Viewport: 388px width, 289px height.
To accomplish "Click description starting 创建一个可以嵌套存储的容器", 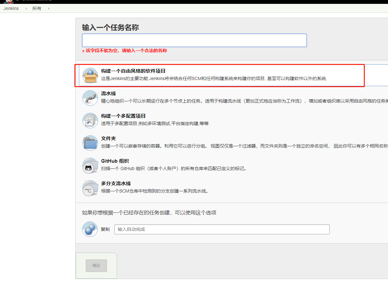I will tap(245, 146).
